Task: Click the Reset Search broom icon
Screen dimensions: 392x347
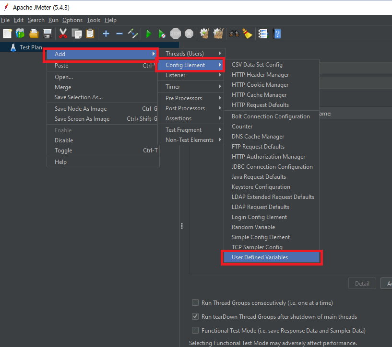Action: click(247, 34)
